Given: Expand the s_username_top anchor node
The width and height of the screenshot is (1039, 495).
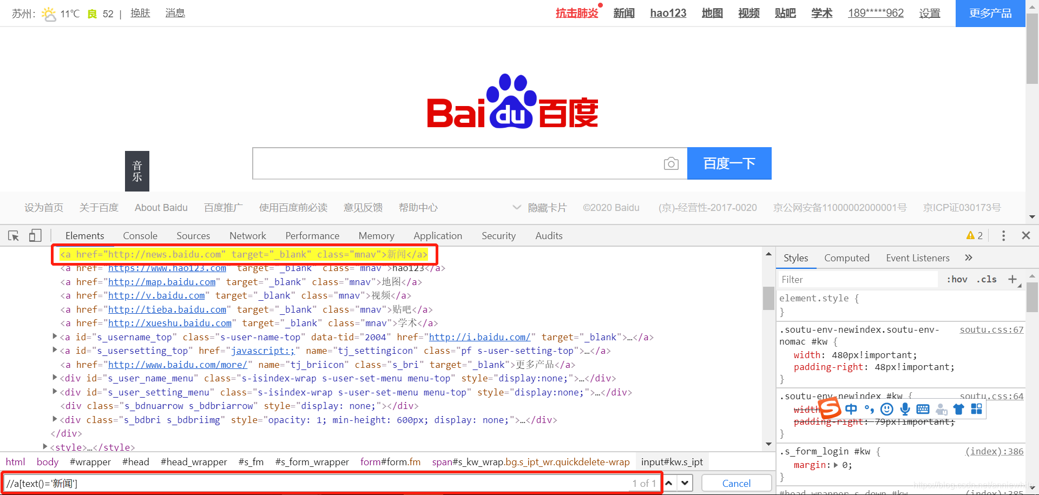Looking at the screenshot, I should point(55,336).
